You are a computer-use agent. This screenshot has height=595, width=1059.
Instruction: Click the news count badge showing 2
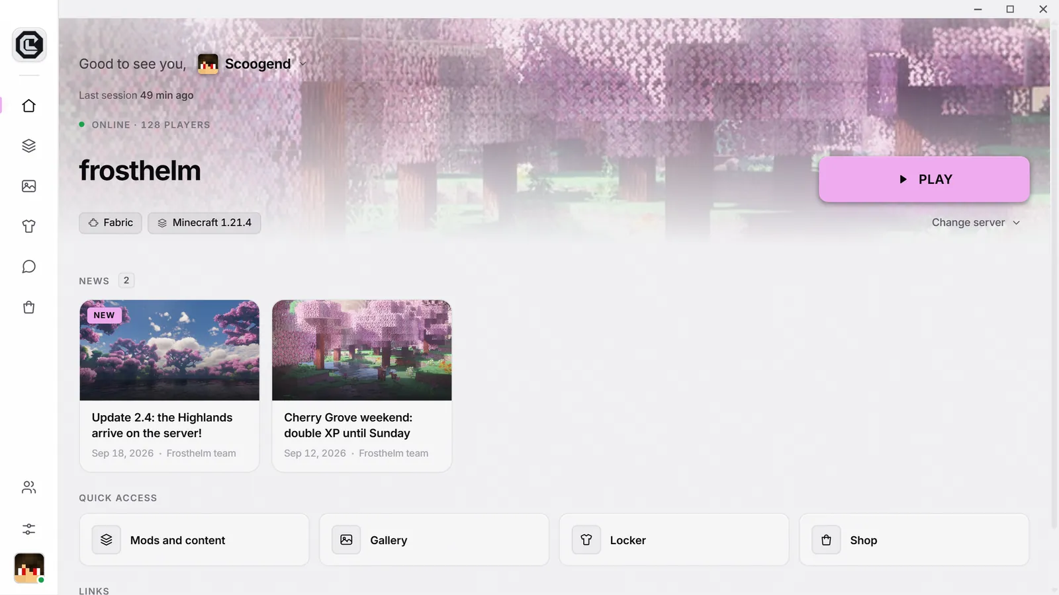126,280
